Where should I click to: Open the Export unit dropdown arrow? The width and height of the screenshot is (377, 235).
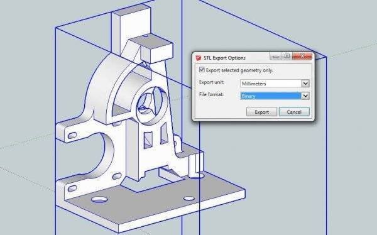(305, 84)
